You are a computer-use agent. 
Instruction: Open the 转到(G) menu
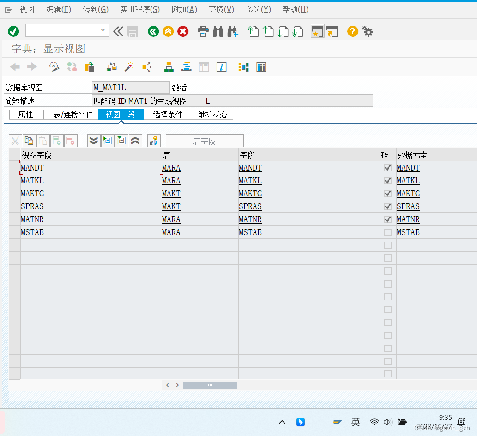click(96, 9)
